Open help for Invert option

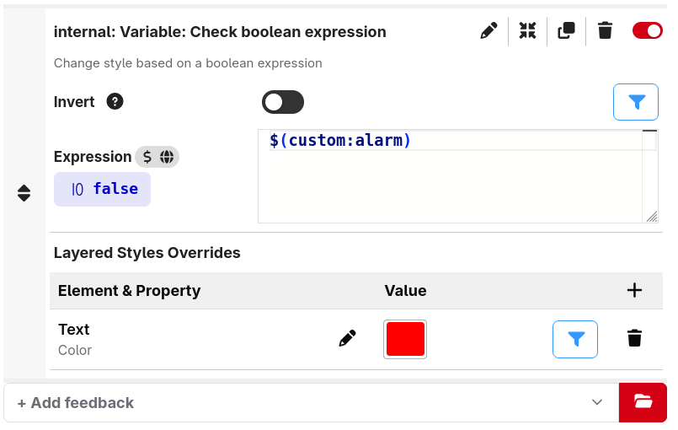coord(115,102)
